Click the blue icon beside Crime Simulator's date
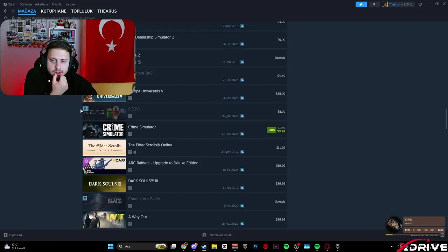Image resolution: width=448 pixels, height=252 pixels. coord(242,134)
